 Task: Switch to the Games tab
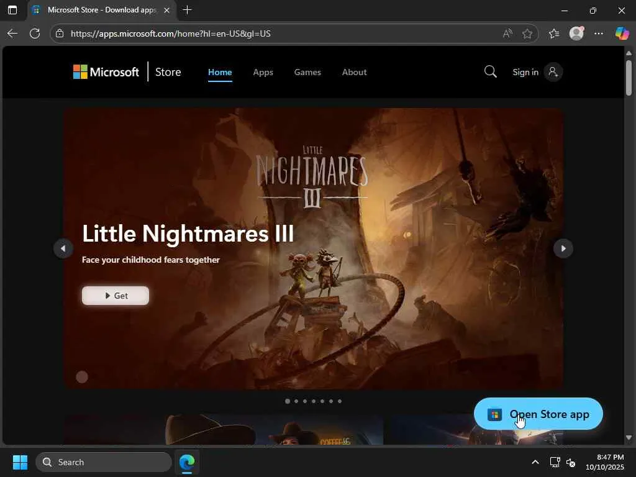click(307, 72)
